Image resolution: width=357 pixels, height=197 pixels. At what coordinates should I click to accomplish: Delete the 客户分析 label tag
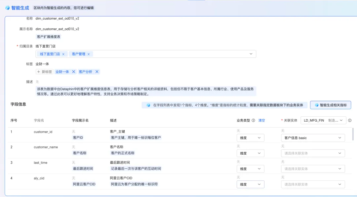(x=97, y=72)
